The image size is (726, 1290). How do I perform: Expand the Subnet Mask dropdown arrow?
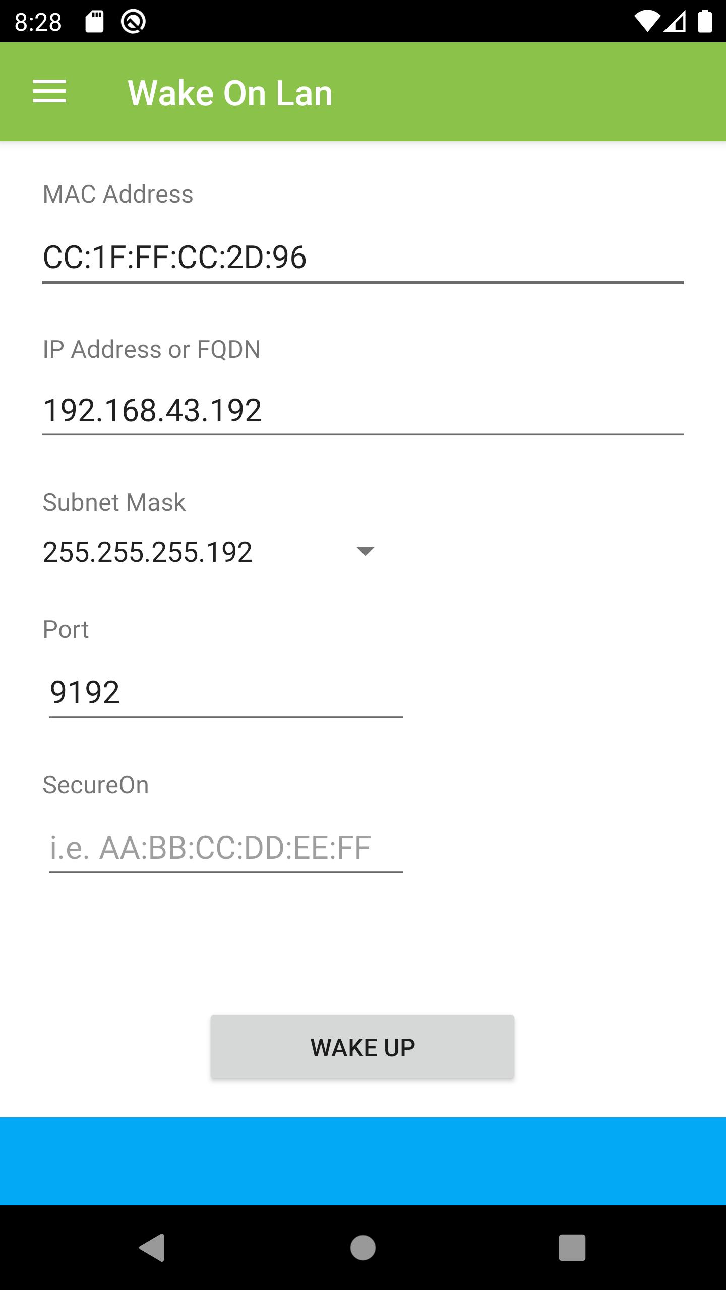coord(365,551)
